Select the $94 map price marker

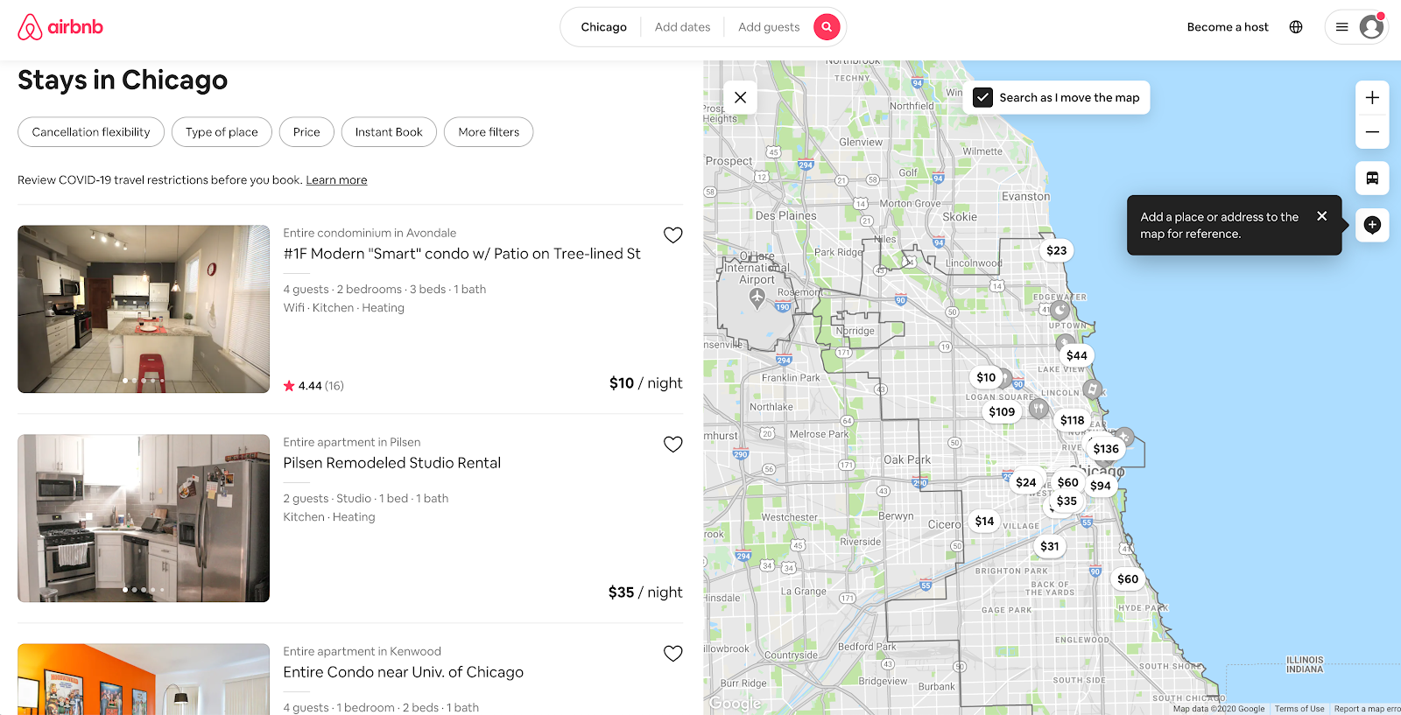(x=1101, y=486)
